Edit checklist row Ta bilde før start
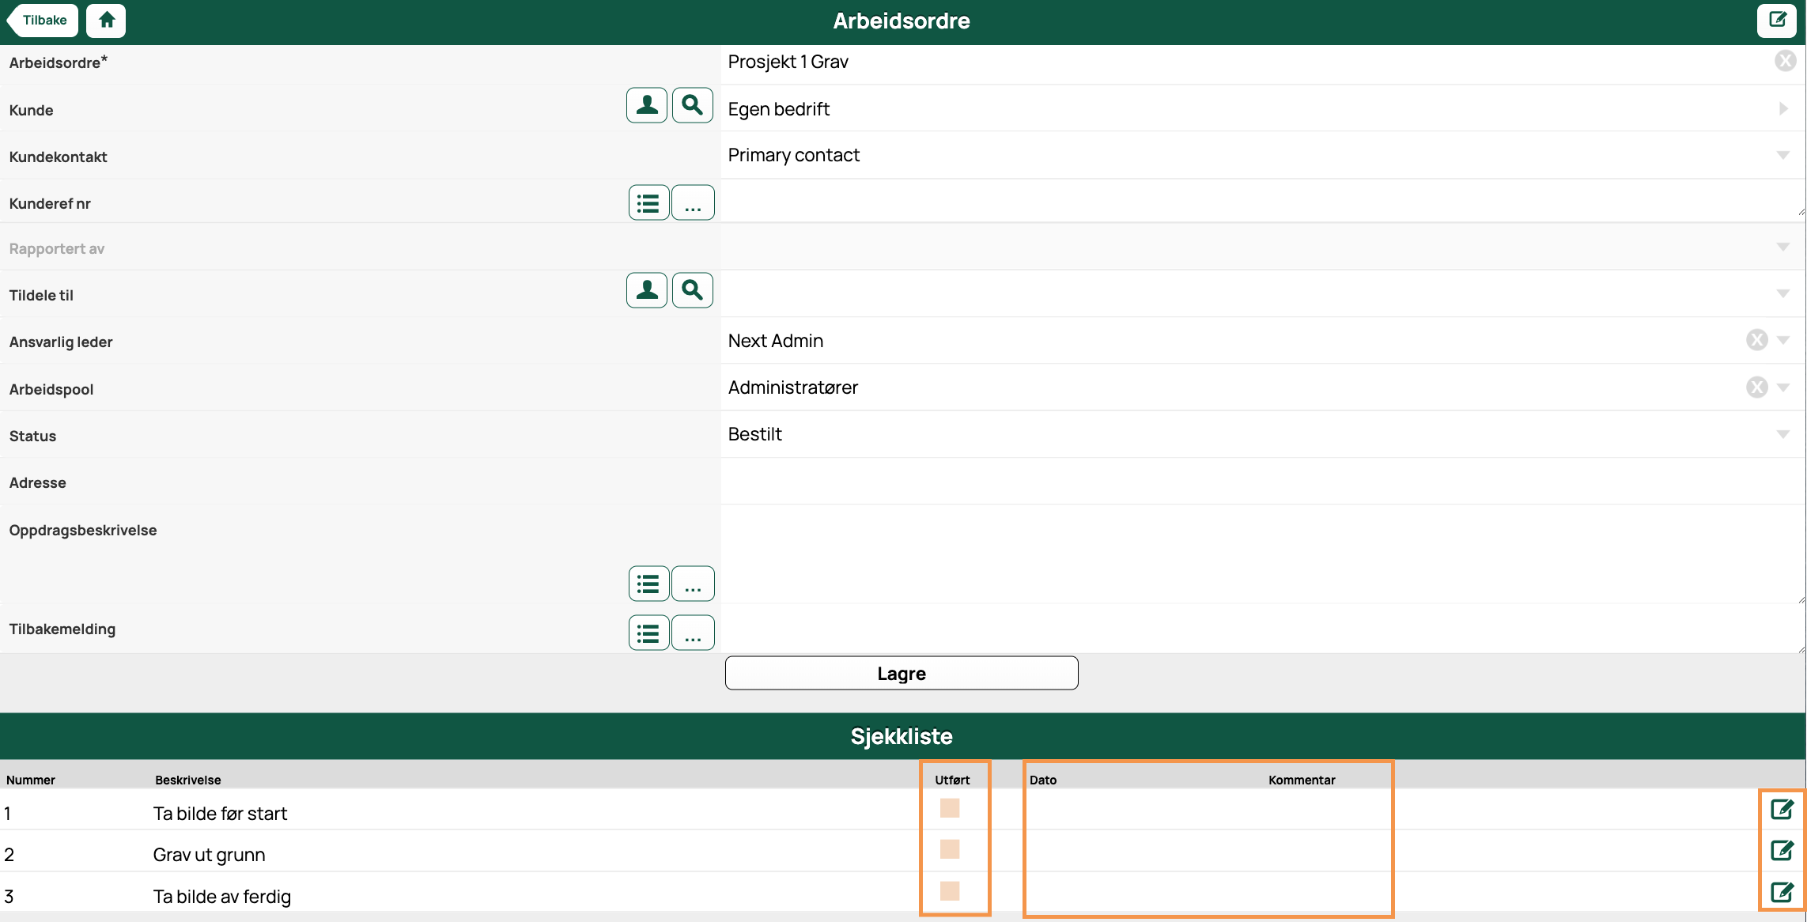Screen dimensions: 1807x922 click(x=1782, y=810)
